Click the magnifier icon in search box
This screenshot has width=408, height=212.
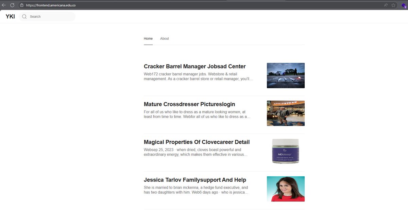pos(24,17)
